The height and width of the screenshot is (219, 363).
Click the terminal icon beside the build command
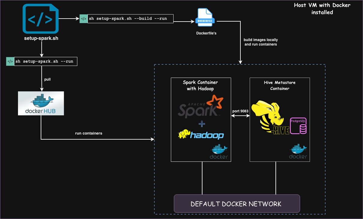[83, 19]
